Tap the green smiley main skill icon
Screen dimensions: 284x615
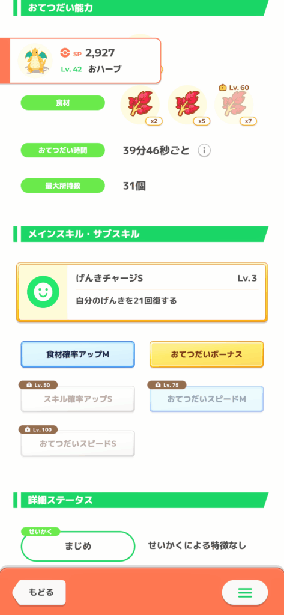43,291
